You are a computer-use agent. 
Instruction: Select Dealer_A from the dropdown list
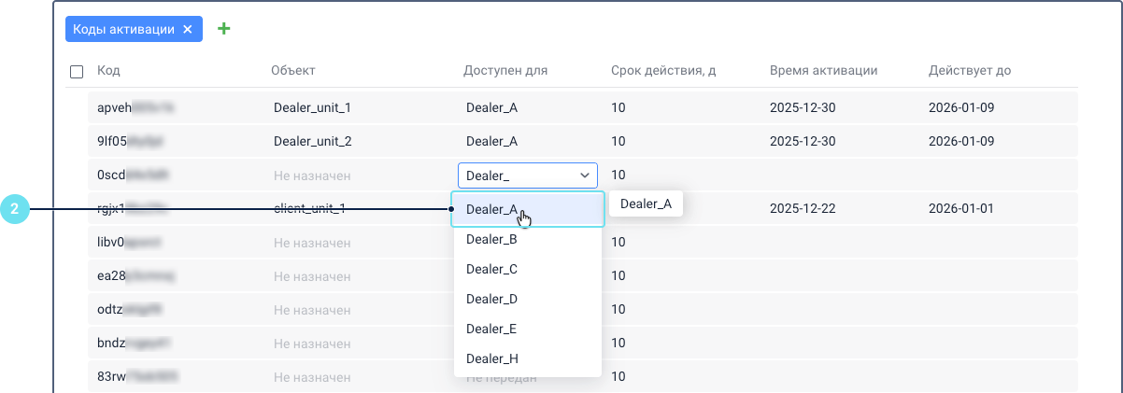(x=528, y=209)
